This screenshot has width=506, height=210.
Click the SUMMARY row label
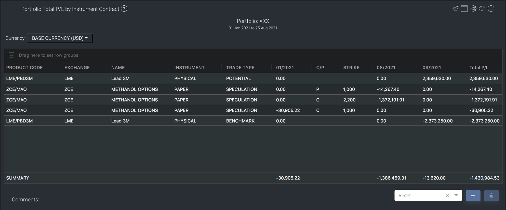[18, 178]
